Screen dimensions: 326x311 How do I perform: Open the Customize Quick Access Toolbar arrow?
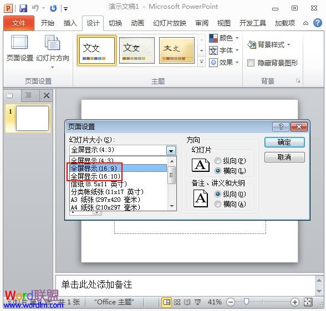65,9
